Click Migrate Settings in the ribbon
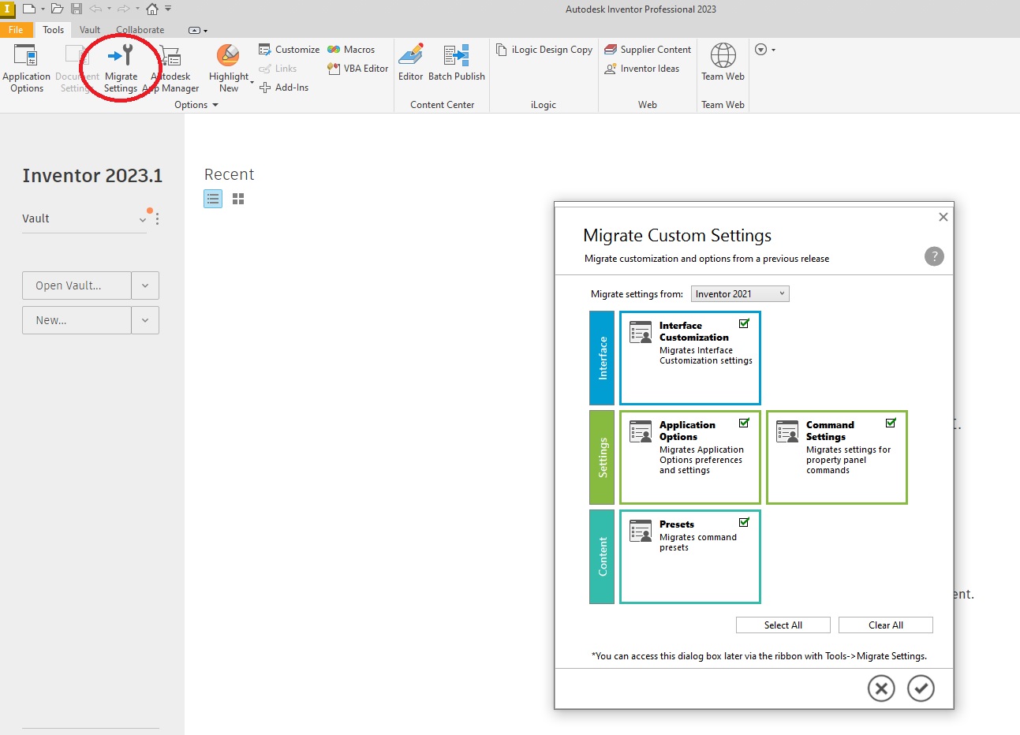The image size is (1020, 735). click(x=121, y=69)
